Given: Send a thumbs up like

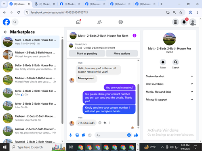Looking at the screenshot, I should pos(136,135).
